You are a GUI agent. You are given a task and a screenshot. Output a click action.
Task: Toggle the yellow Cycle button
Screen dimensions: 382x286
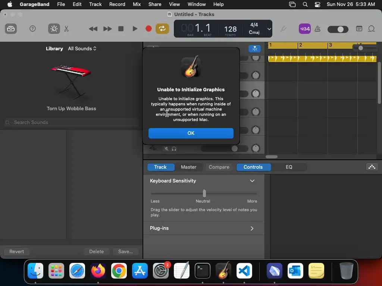coord(162,29)
